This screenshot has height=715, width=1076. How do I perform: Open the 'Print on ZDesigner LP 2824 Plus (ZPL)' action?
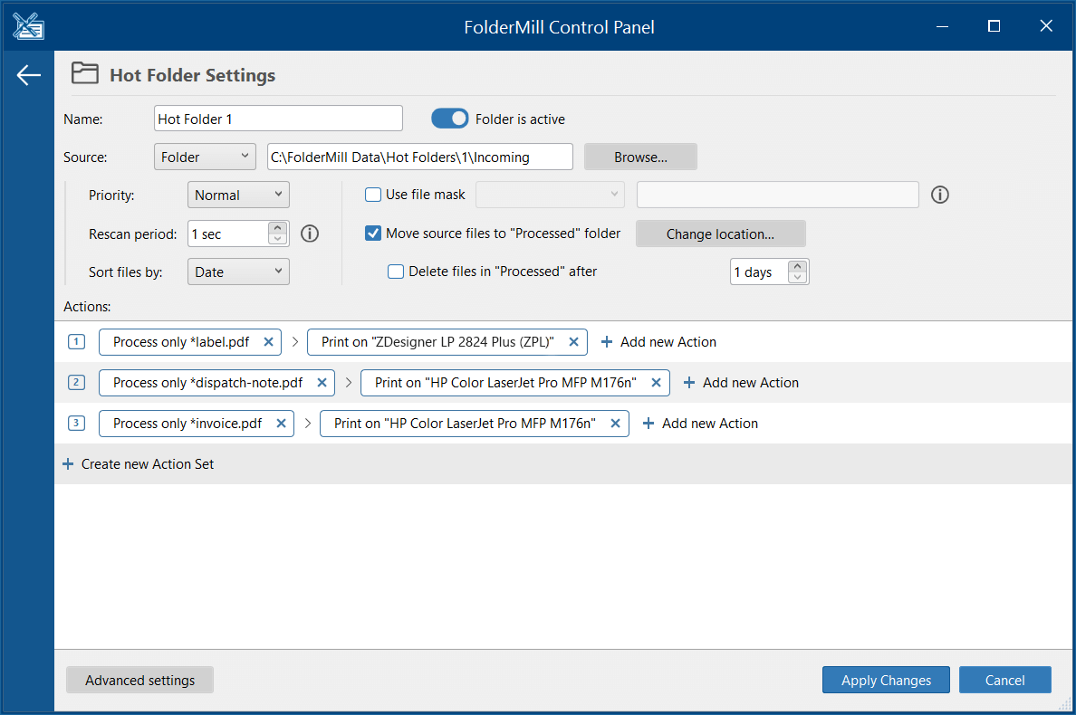(437, 341)
